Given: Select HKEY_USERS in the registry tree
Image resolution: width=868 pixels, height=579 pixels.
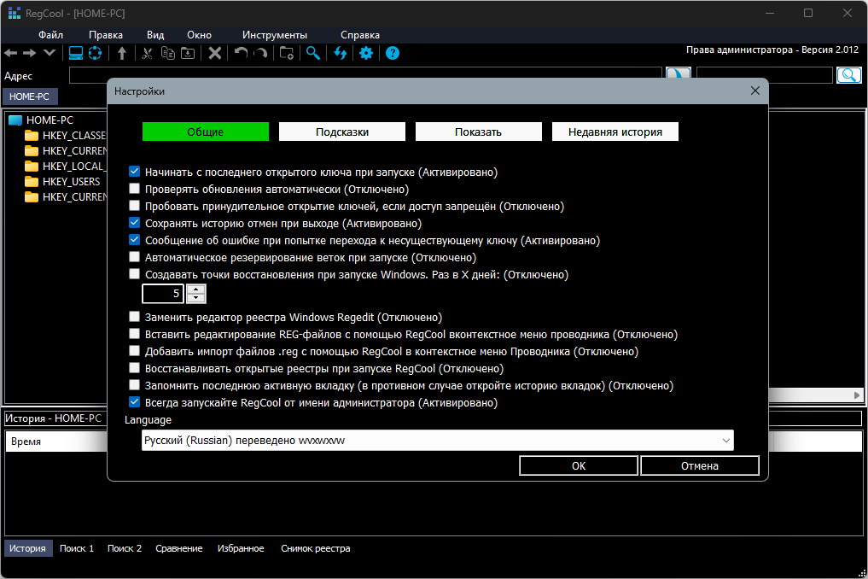Looking at the screenshot, I should point(71,182).
